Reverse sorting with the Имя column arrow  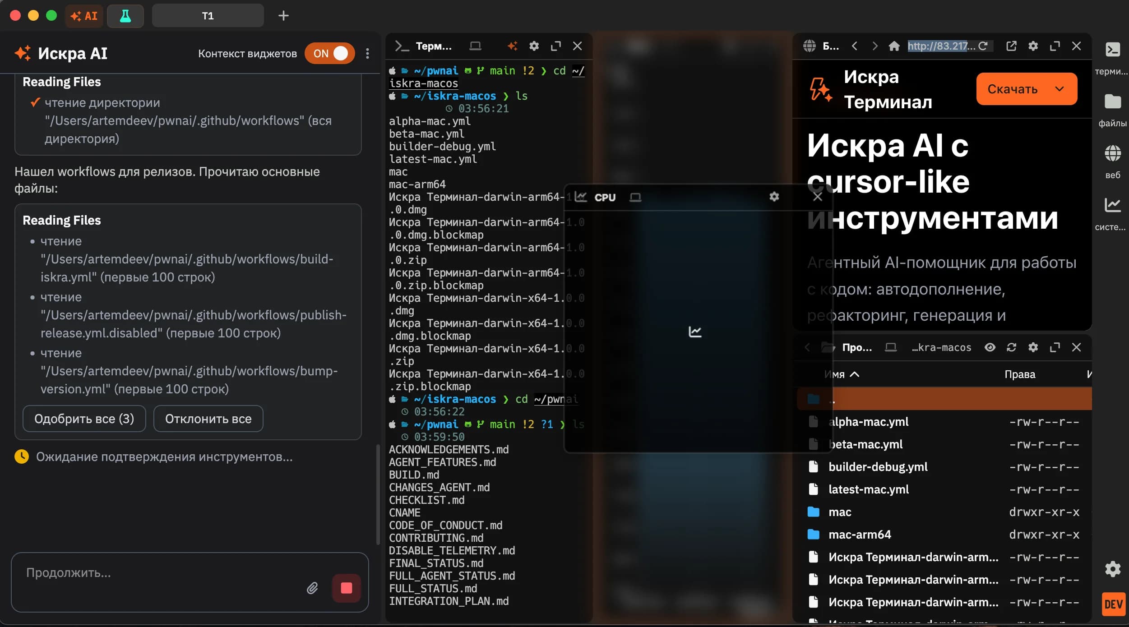point(854,374)
